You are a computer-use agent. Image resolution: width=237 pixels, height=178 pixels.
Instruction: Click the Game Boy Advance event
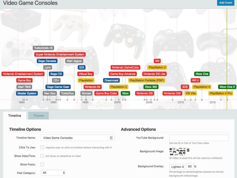(123, 74)
